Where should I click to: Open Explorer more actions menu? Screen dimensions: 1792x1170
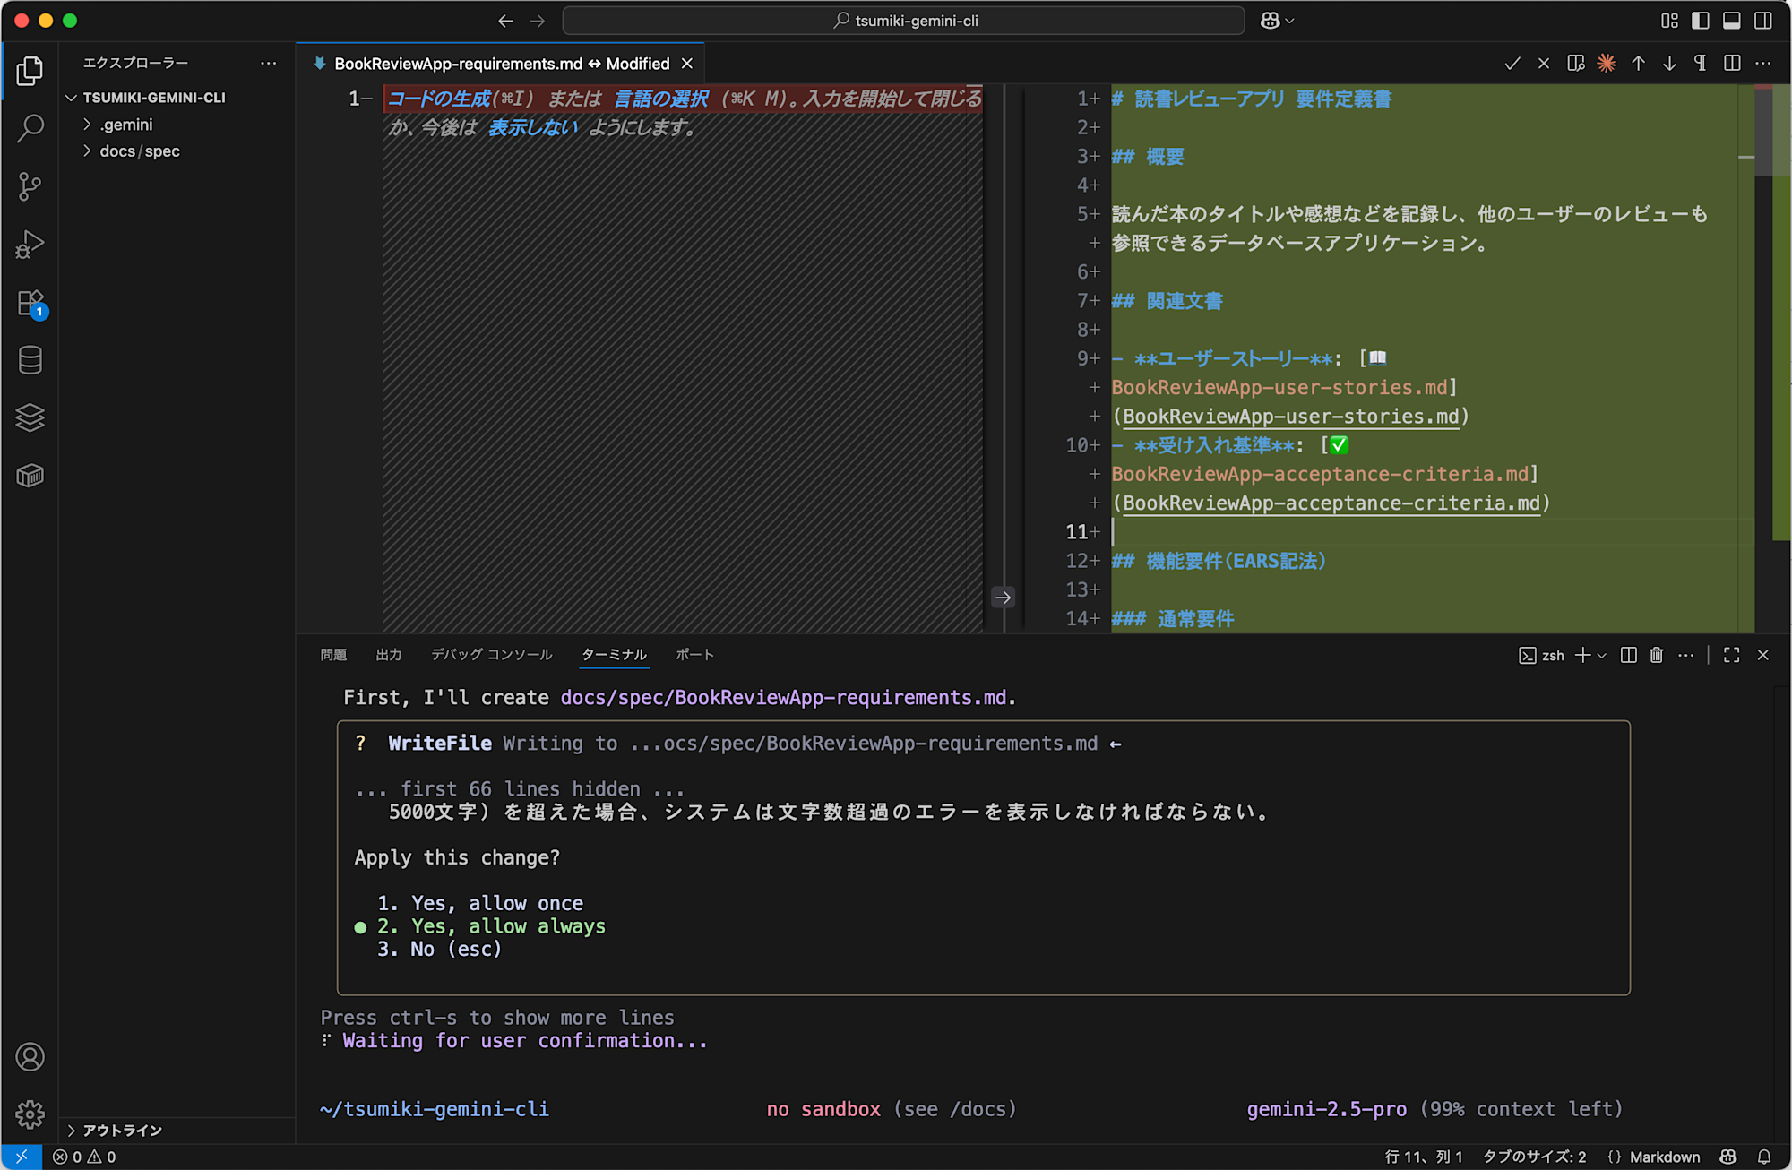coord(268,63)
